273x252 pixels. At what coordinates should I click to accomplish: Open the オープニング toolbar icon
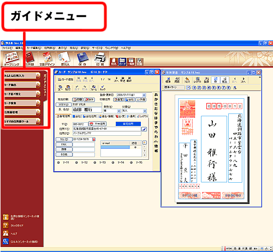(12, 59)
